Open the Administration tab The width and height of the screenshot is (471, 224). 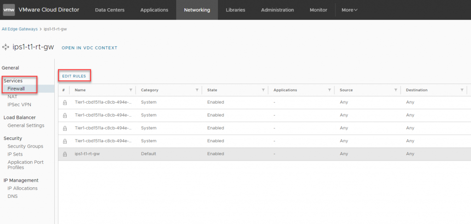(x=277, y=10)
